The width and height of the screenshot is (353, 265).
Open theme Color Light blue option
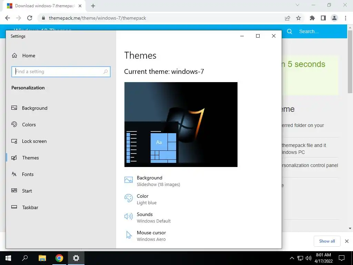coord(141,199)
